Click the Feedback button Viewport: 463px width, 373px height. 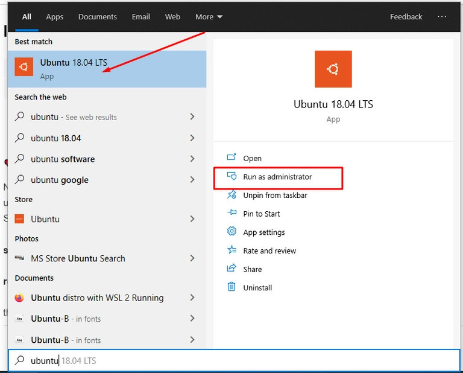[406, 17]
